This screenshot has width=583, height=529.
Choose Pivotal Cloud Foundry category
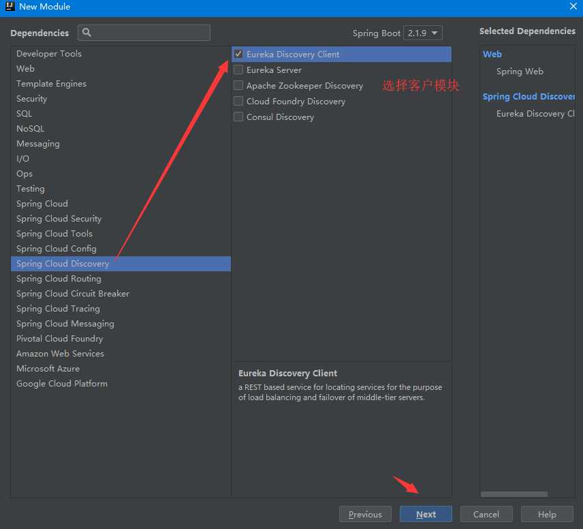click(x=121, y=338)
